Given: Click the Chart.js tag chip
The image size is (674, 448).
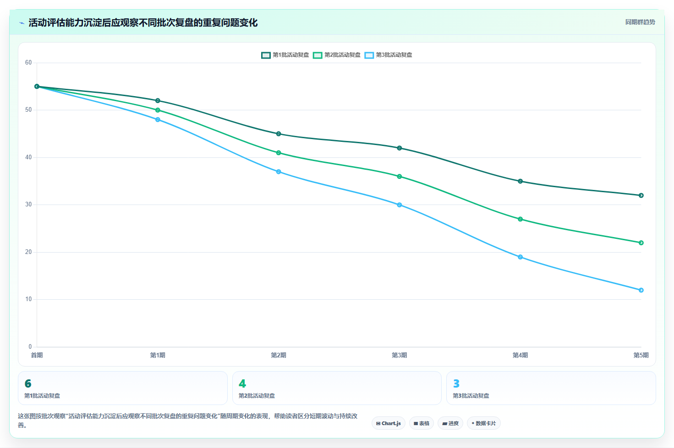Looking at the screenshot, I should tap(389, 423).
